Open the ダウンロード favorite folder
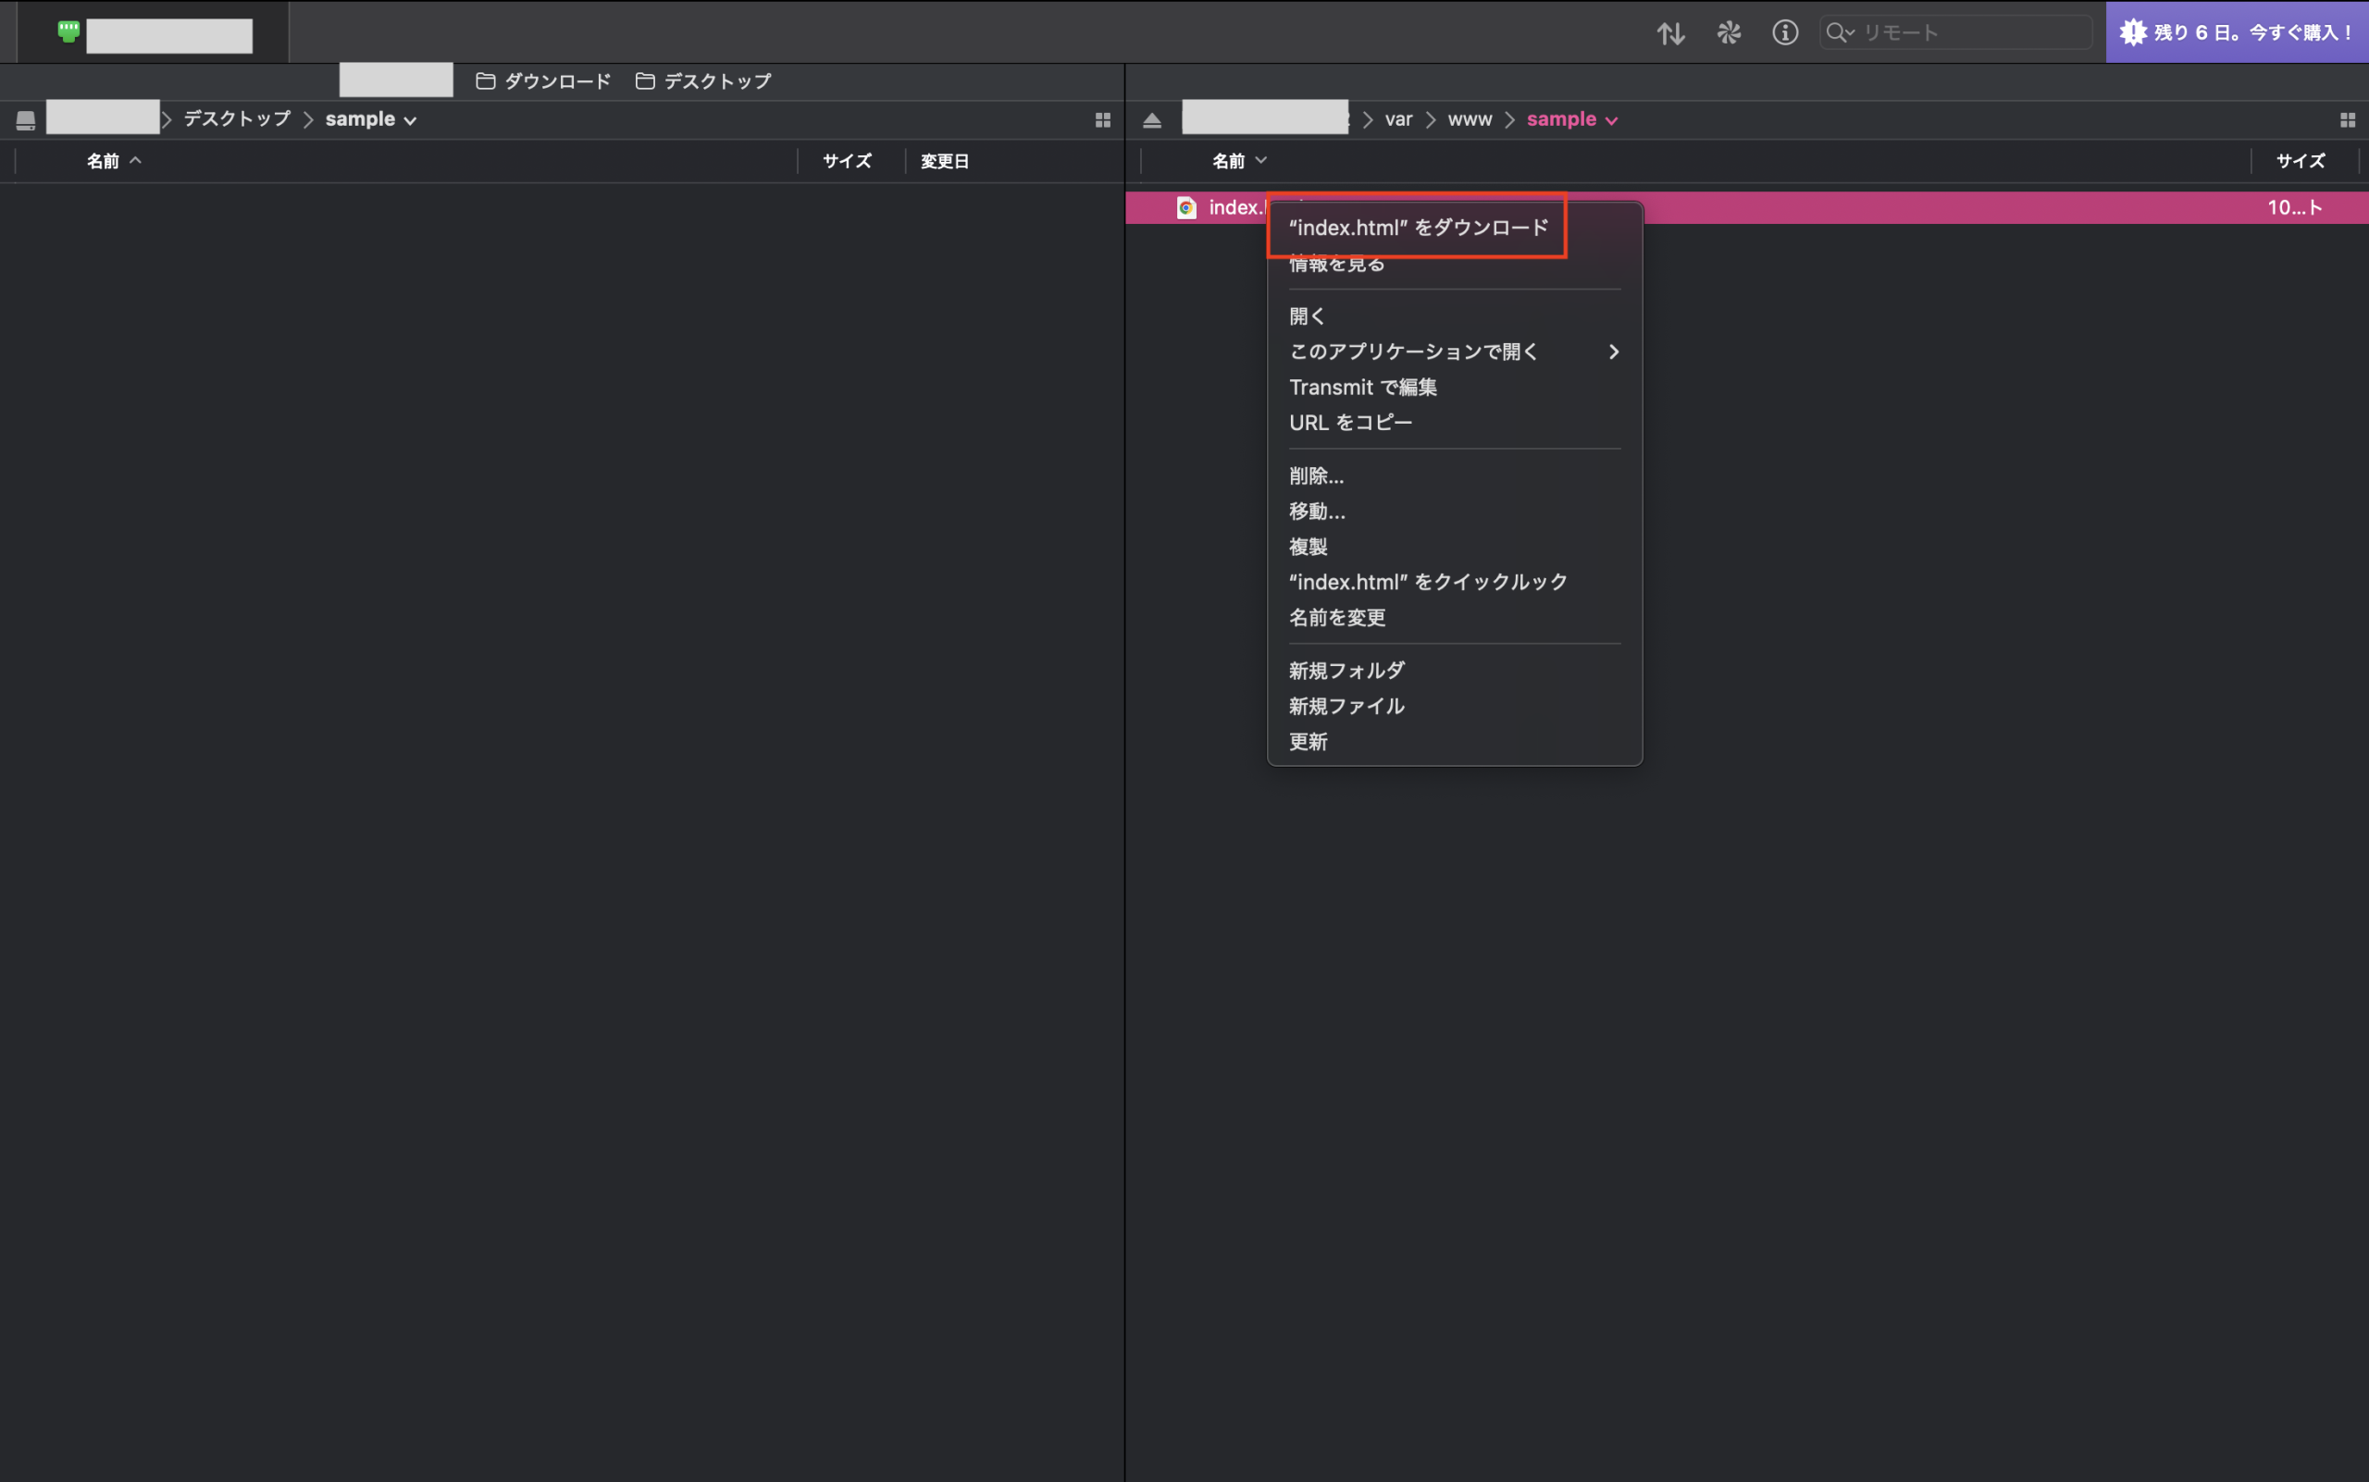Image resolution: width=2369 pixels, height=1482 pixels. click(543, 81)
